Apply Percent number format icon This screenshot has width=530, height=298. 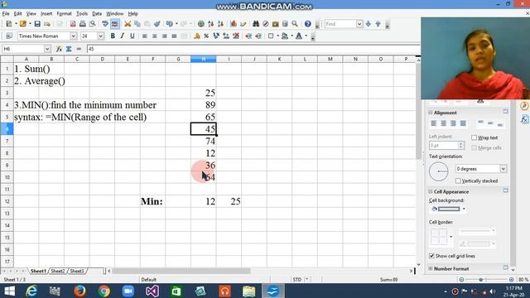[206, 36]
